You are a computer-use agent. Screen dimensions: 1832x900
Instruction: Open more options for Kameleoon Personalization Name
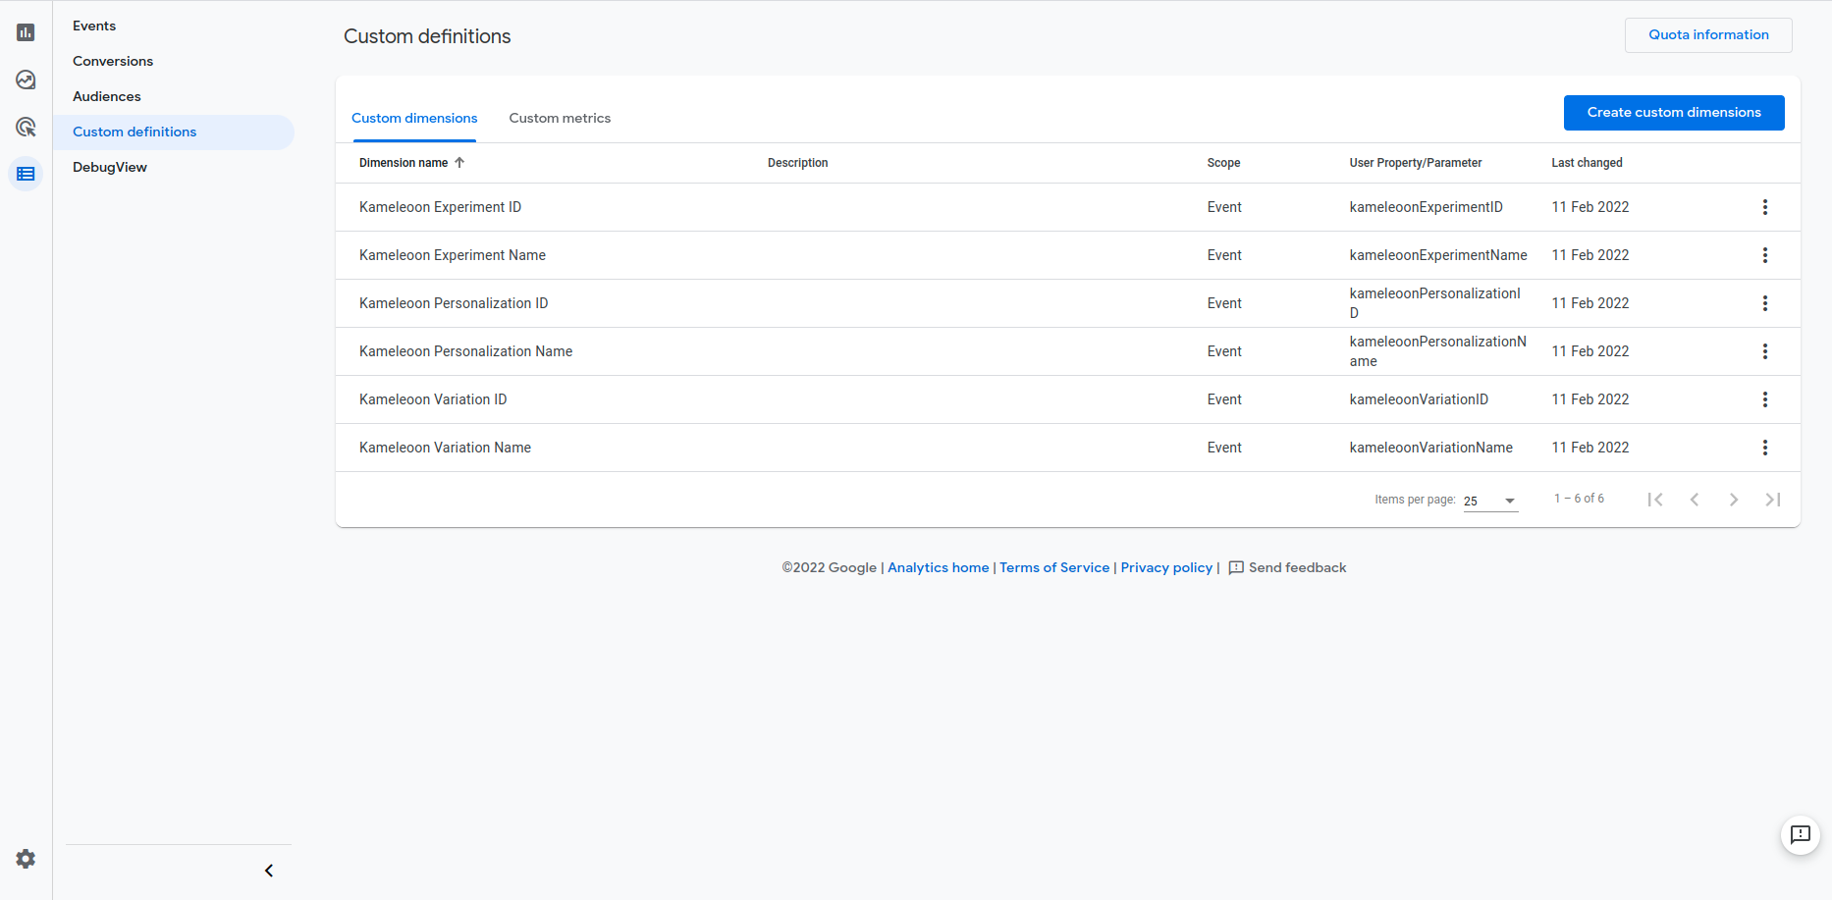click(1764, 351)
